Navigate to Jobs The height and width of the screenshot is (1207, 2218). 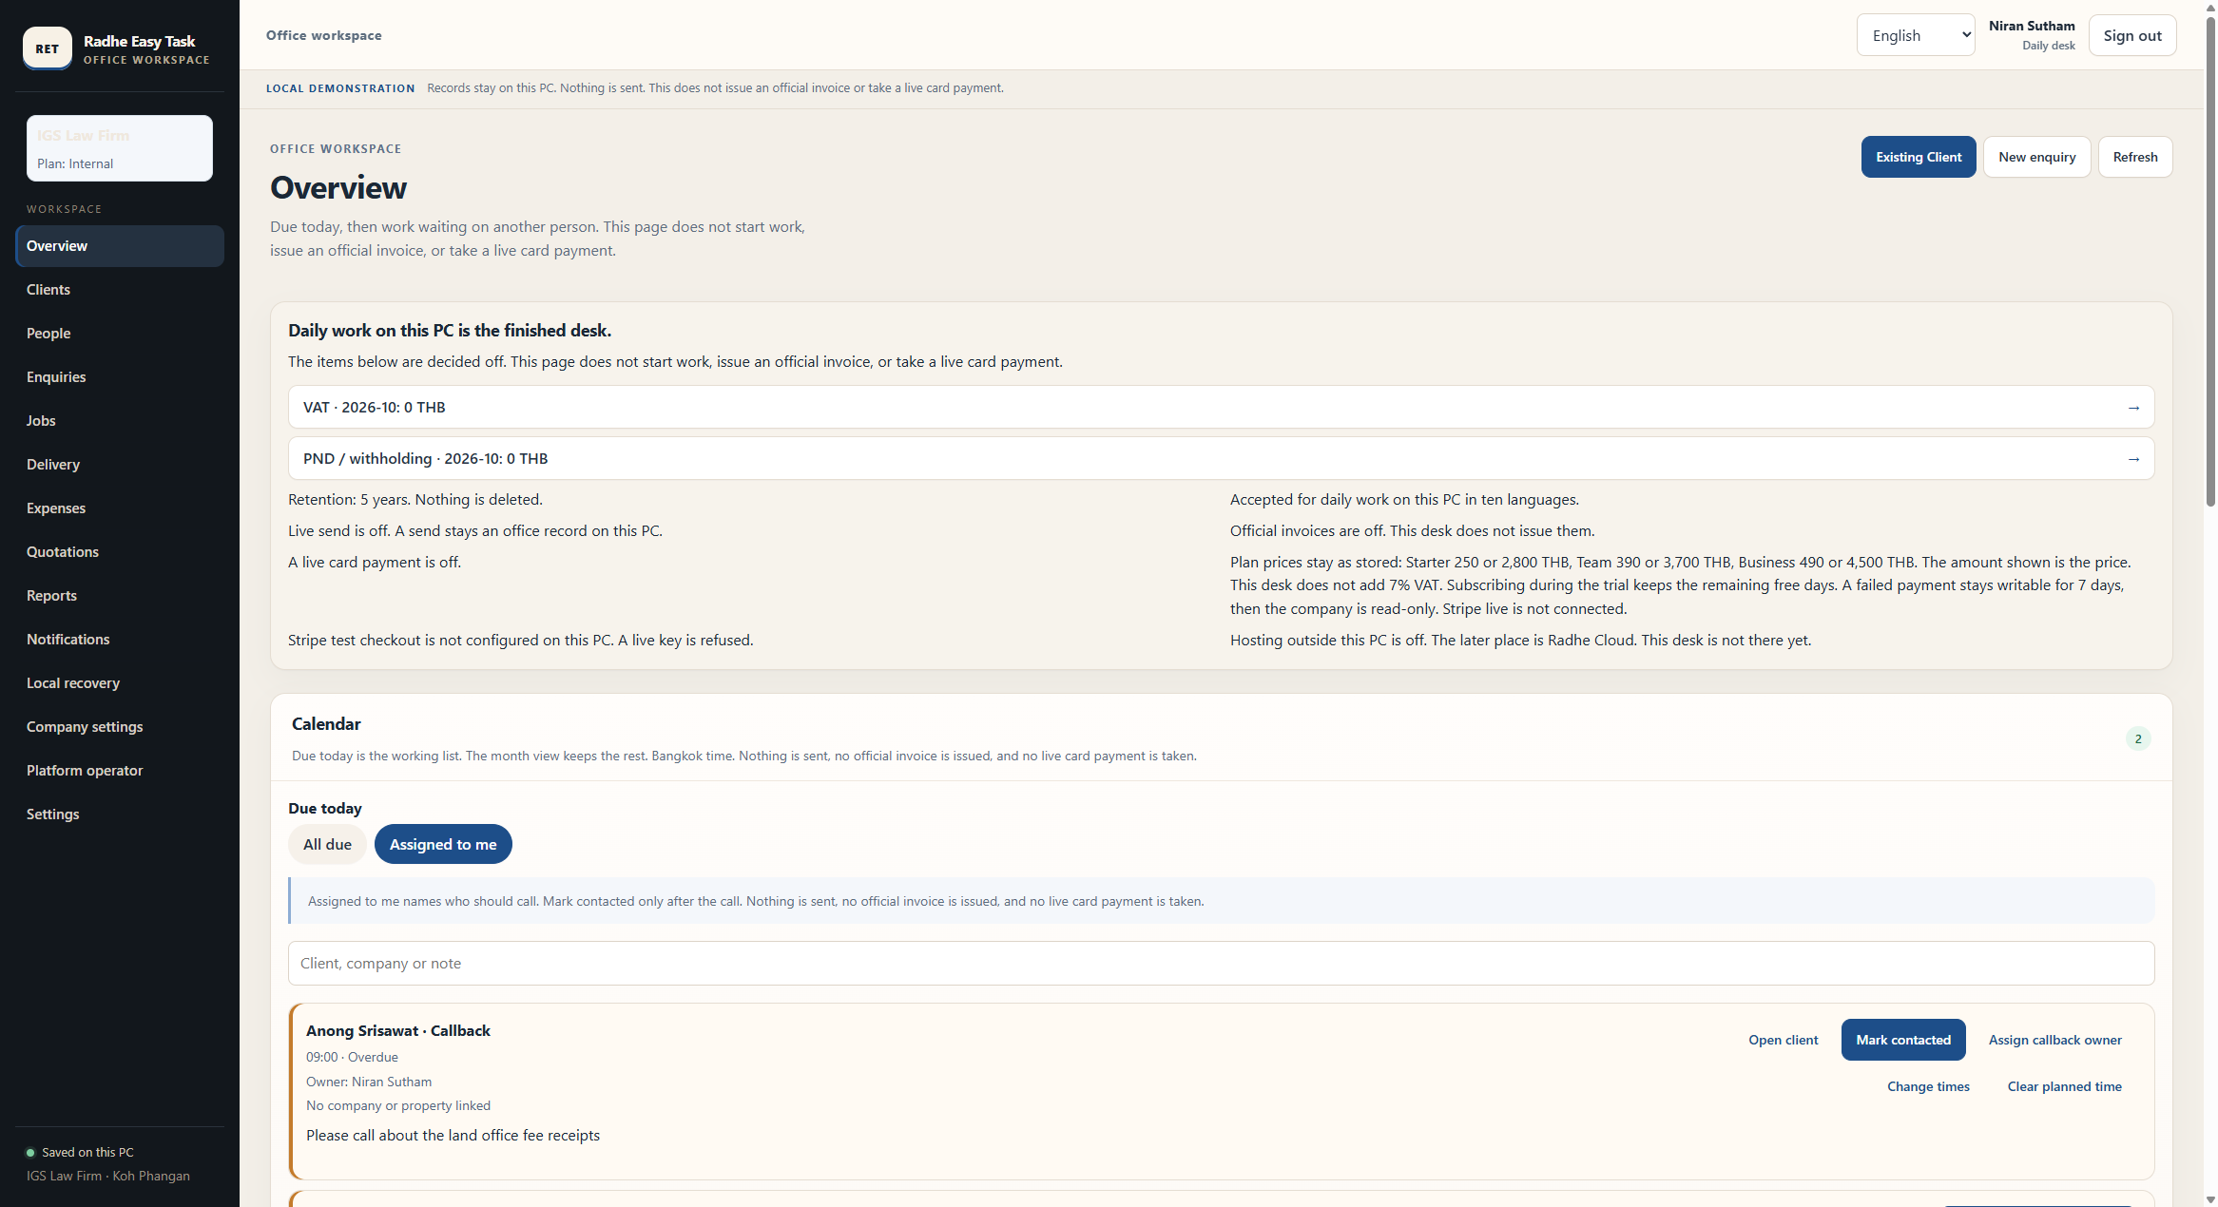point(120,421)
